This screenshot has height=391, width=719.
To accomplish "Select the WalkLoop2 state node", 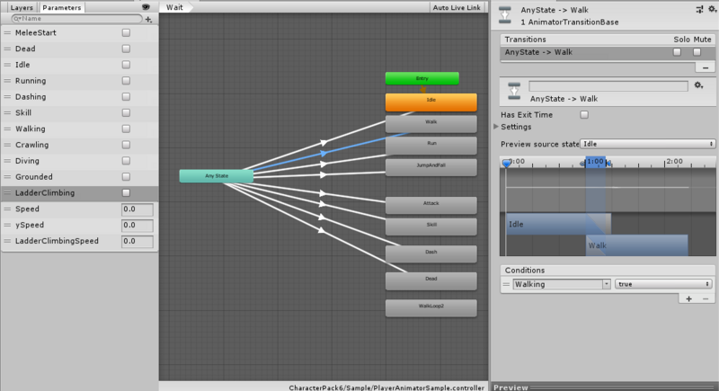I will point(431,308).
